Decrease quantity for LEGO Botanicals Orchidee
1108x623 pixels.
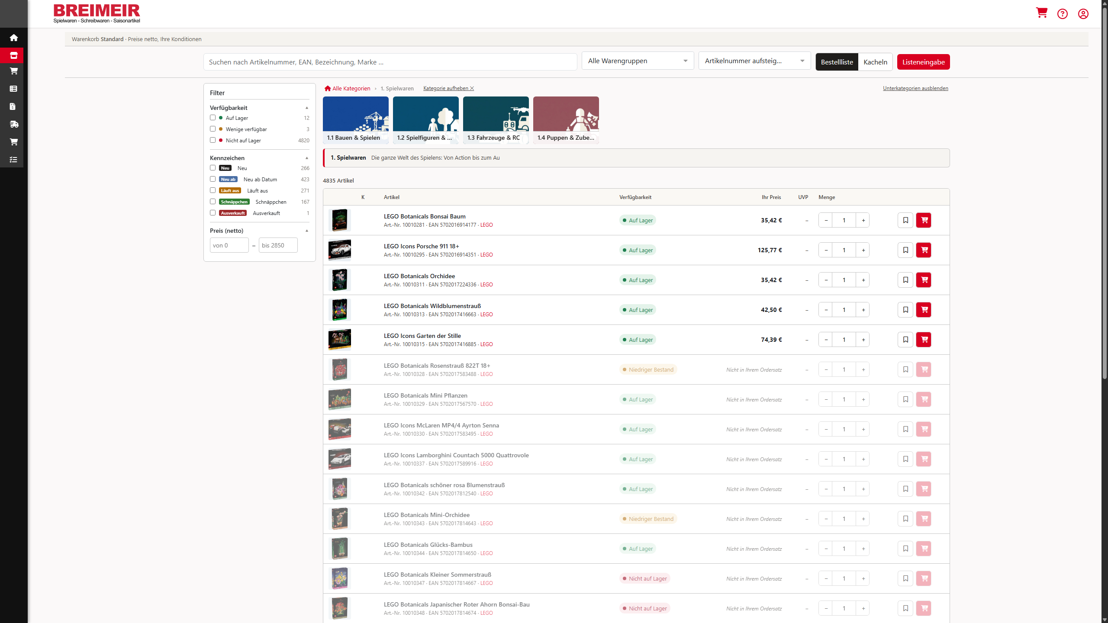[x=825, y=280]
